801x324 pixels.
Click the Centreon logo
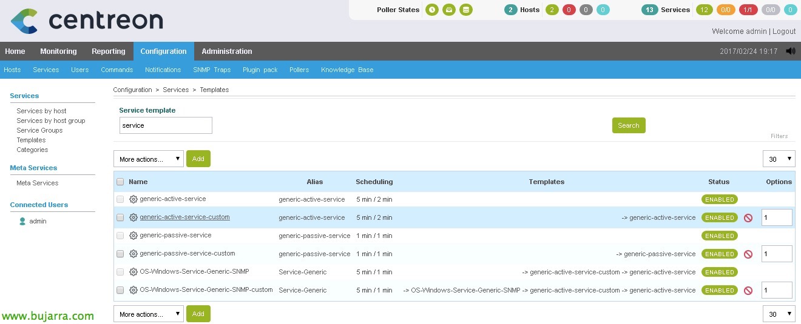point(87,21)
